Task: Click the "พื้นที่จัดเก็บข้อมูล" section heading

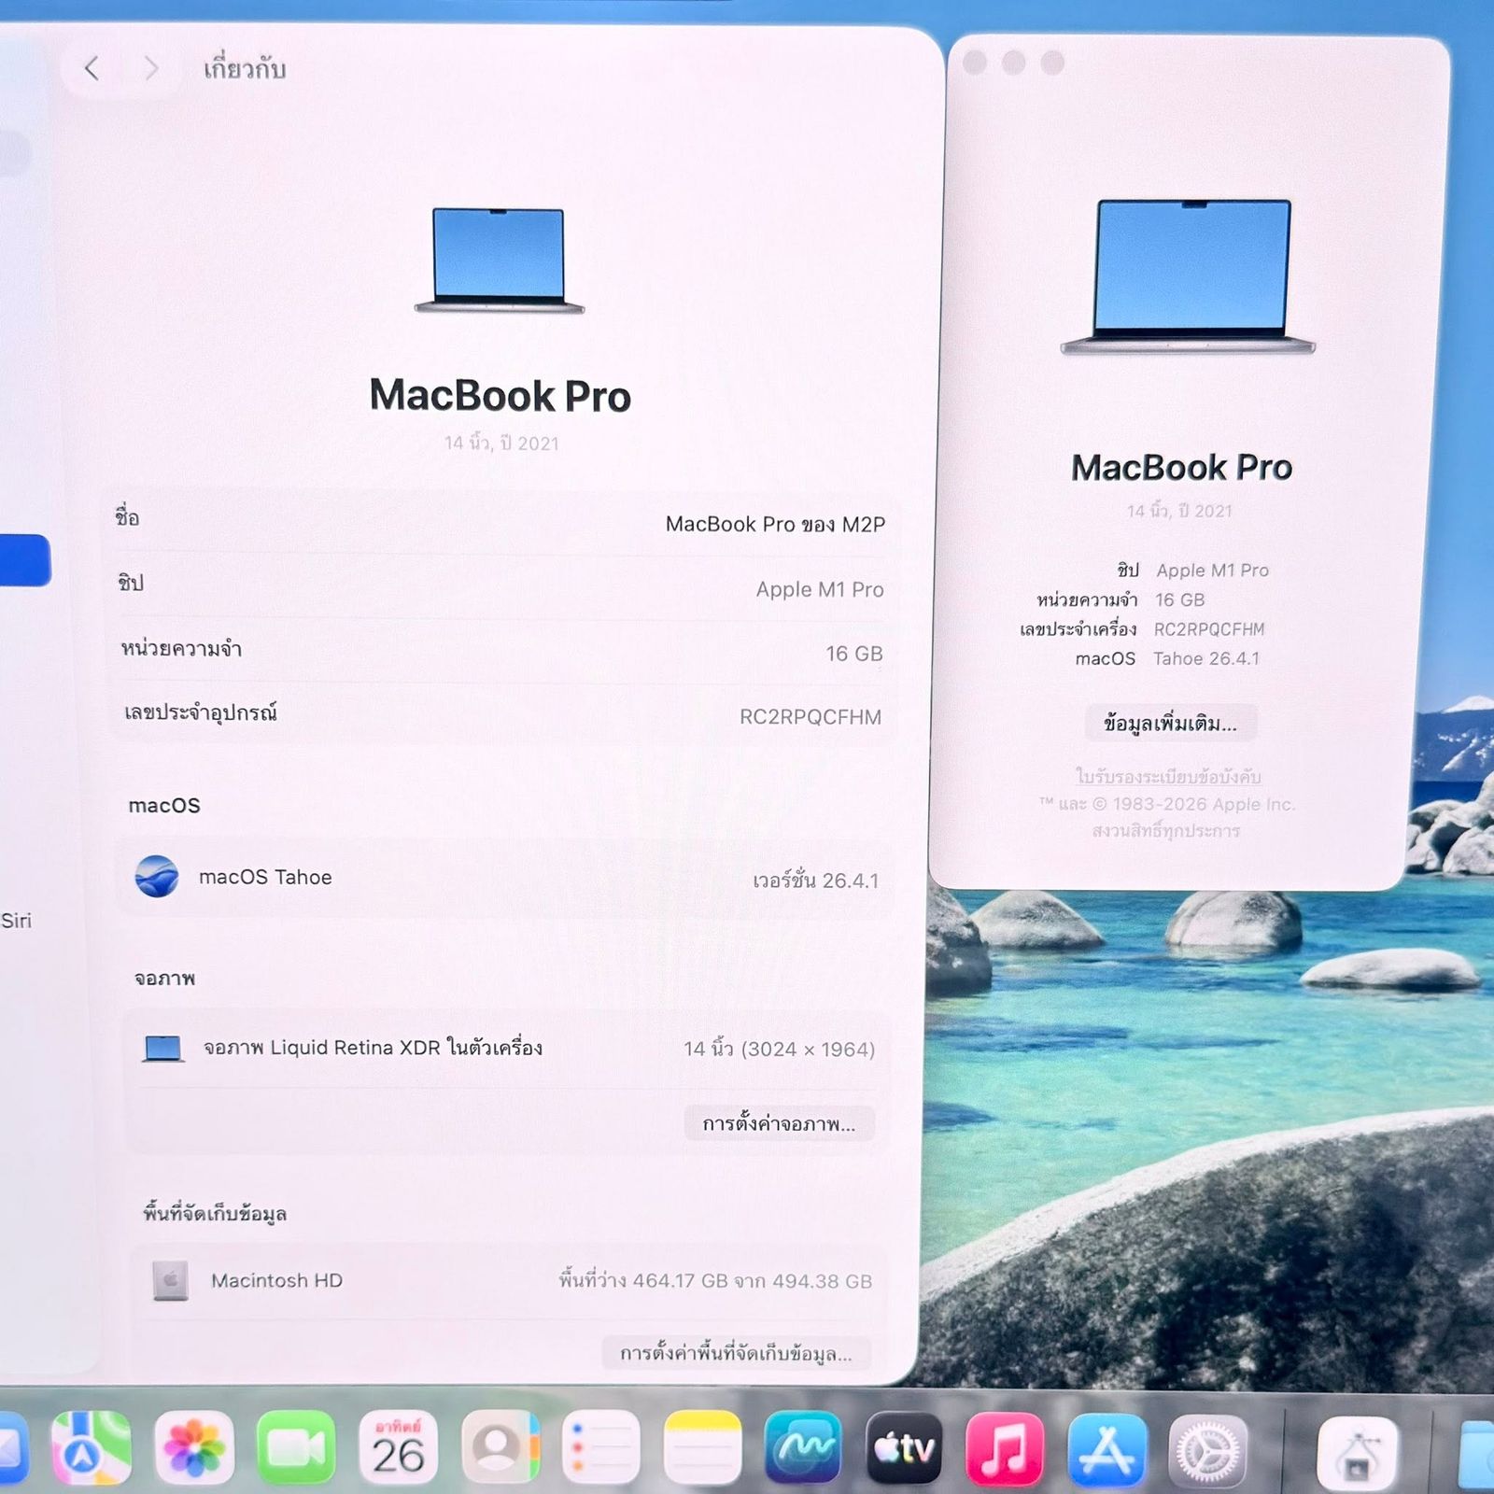Action: click(x=215, y=1213)
